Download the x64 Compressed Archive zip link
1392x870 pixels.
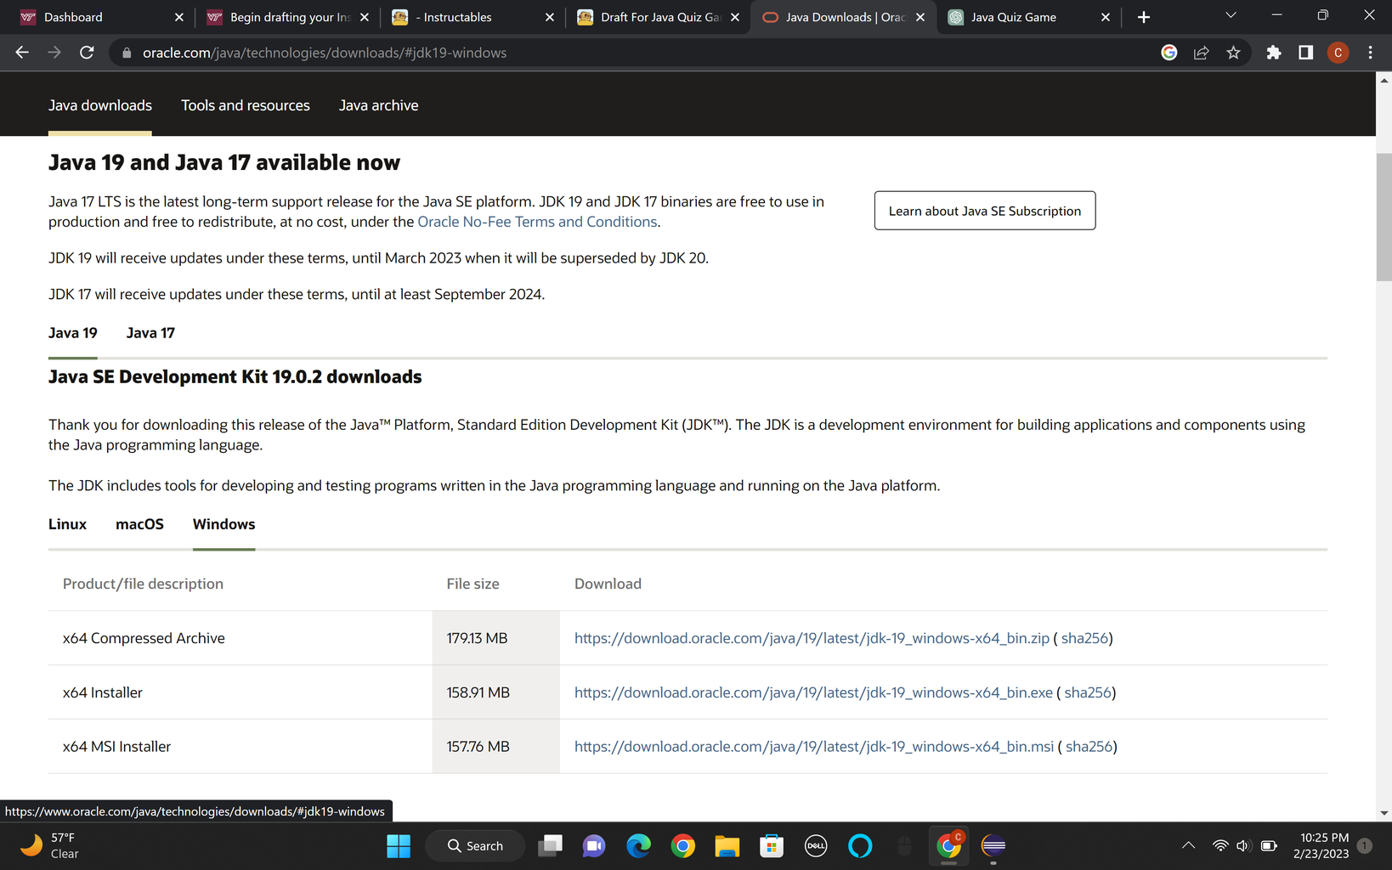812,638
